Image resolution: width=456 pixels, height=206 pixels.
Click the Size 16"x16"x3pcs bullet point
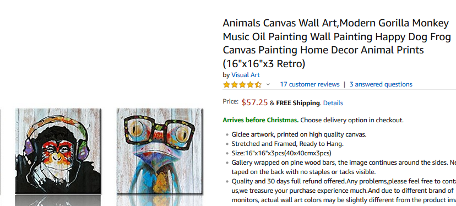[281, 153]
